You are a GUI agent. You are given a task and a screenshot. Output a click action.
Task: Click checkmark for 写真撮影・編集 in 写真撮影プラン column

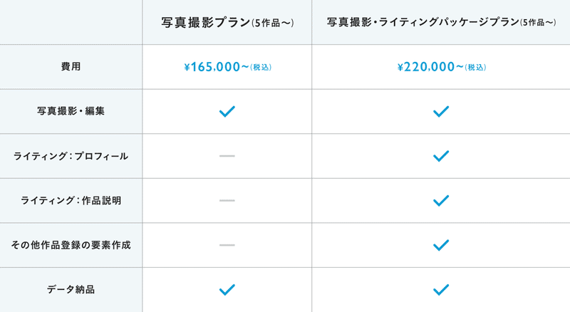click(227, 111)
